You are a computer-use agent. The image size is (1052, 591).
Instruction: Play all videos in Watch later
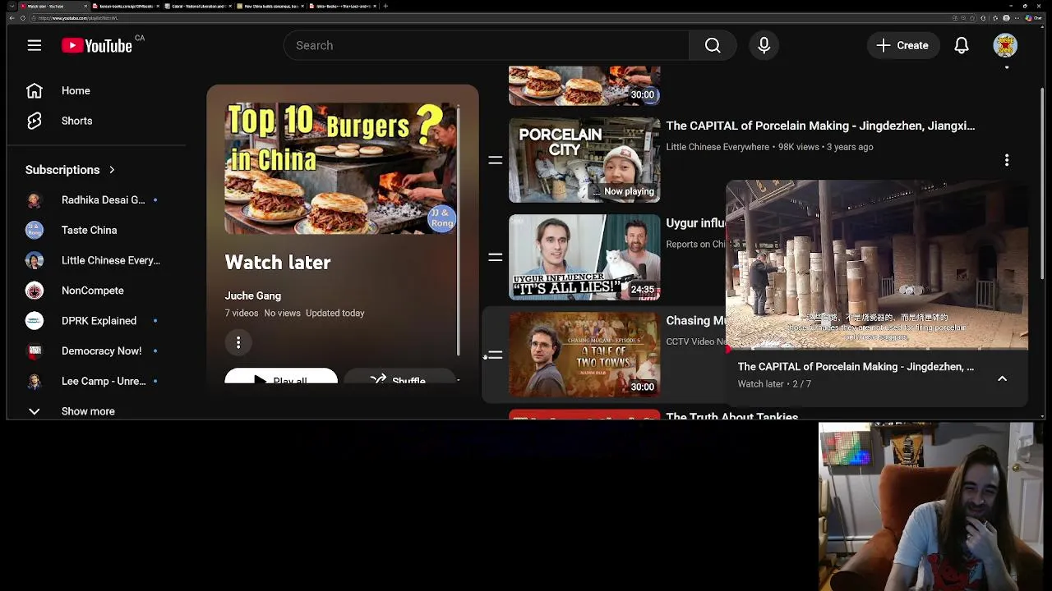coord(281,378)
